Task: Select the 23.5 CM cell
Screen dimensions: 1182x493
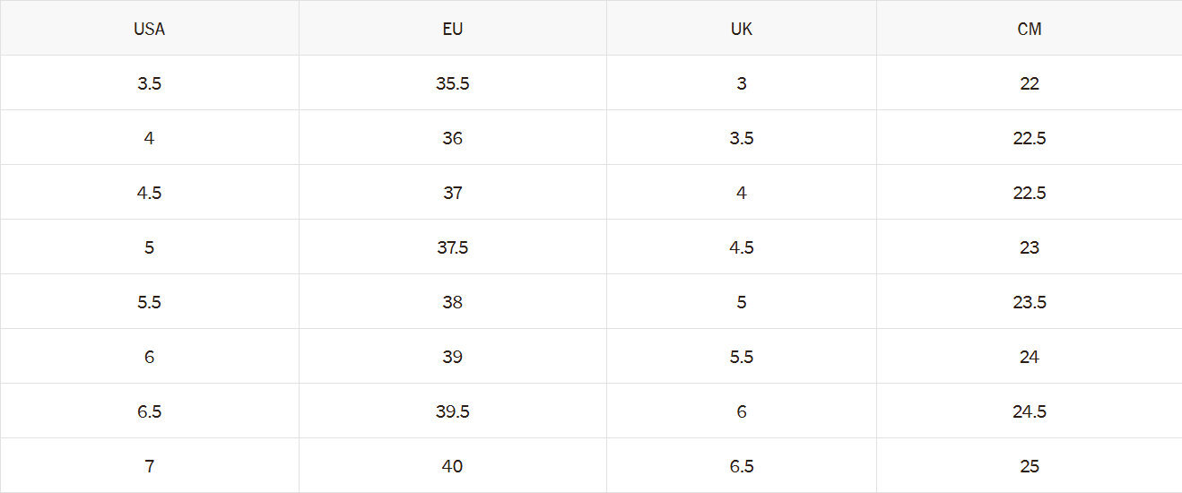Action: tap(1030, 302)
